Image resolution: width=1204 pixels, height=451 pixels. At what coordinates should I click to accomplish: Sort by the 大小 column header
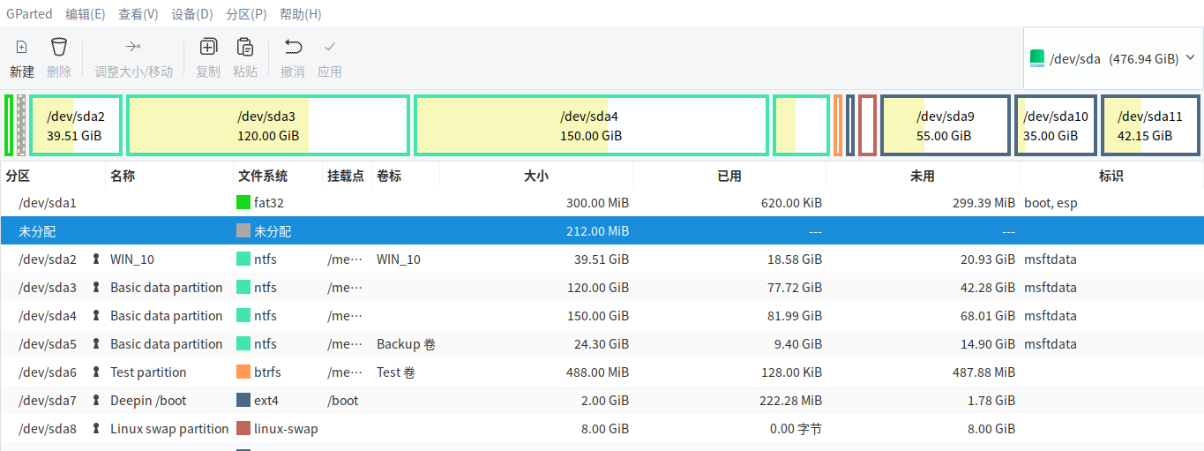535,177
